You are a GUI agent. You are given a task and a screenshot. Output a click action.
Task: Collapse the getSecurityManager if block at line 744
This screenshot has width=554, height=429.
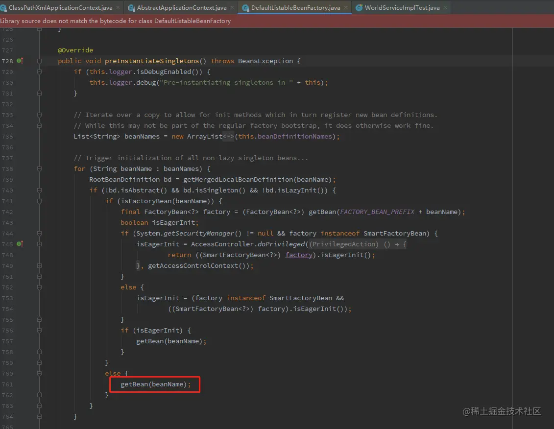click(x=39, y=234)
